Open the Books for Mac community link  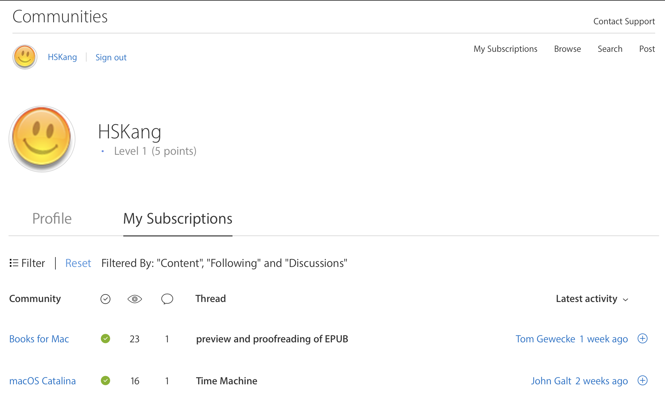[39, 339]
